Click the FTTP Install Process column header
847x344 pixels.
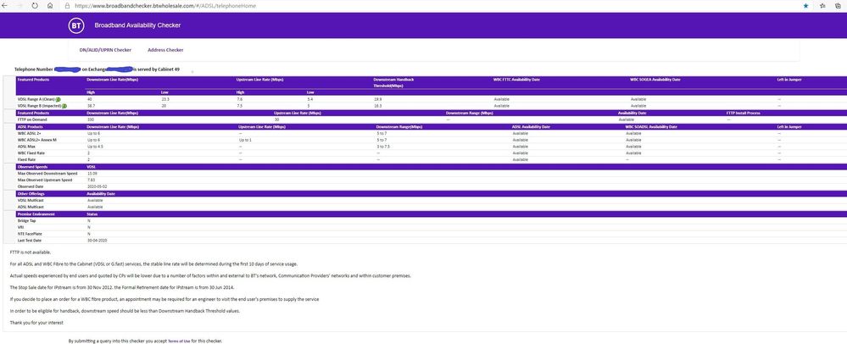tap(744, 113)
